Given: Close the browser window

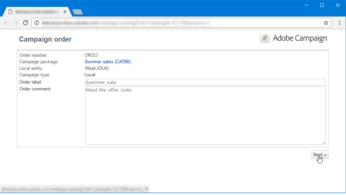Looking at the screenshot, I should [x=338, y=5].
